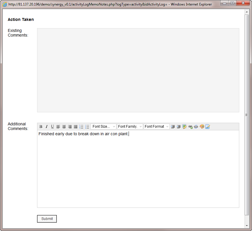The width and height of the screenshot is (252, 231).
Task: Insert a bulleted list
Action: 87,127
